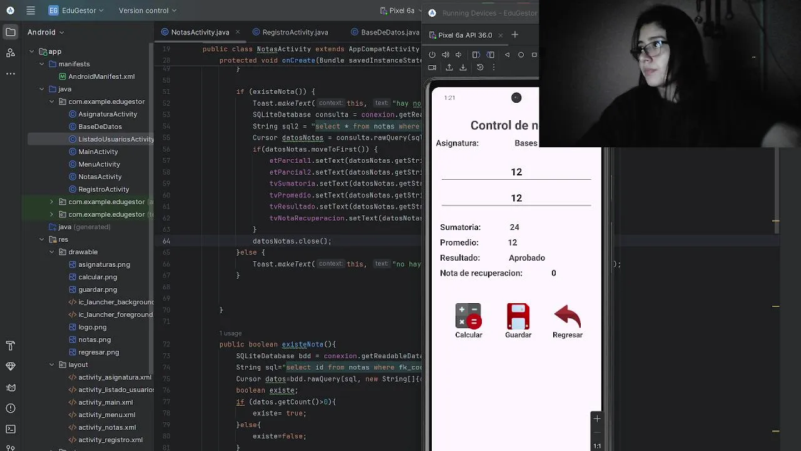The width and height of the screenshot is (801, 451).
Task: Select the Pixel 6a API 36.0 device tab
Action: click(x=464, y=35)
